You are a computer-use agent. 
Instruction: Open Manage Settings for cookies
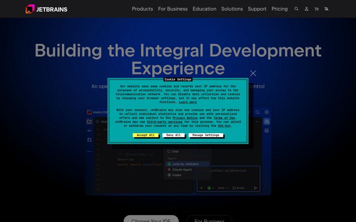pyautogui.click(x=206, y=135)
